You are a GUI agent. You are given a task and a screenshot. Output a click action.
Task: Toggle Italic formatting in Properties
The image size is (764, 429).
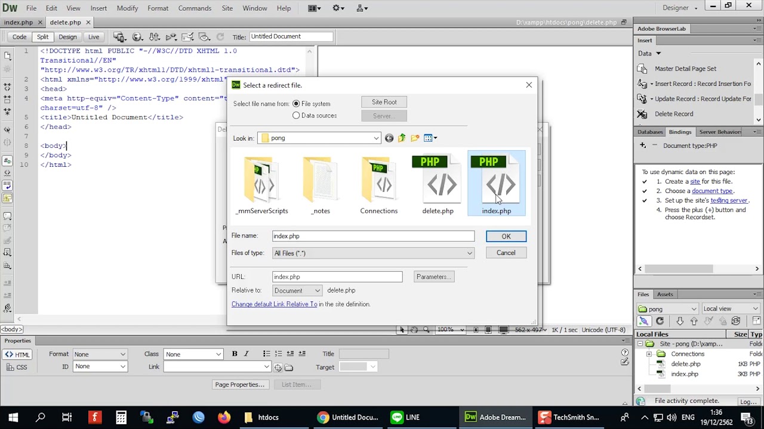coord(246,354)
